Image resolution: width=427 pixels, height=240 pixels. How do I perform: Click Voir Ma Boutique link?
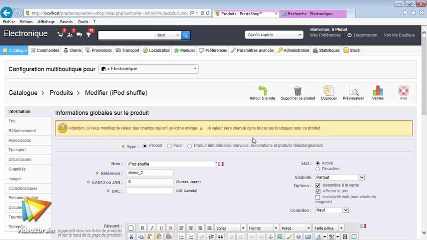399,35
